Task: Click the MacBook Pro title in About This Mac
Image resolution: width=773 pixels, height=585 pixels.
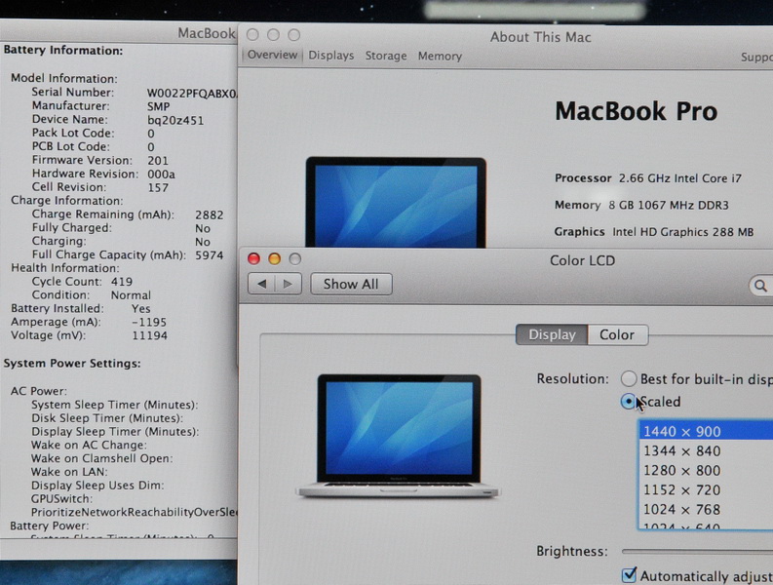Action: point(636,111)
